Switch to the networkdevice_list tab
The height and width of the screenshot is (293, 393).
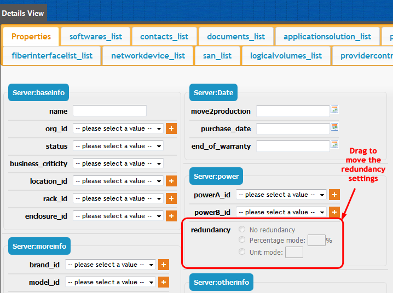(148, 56)
